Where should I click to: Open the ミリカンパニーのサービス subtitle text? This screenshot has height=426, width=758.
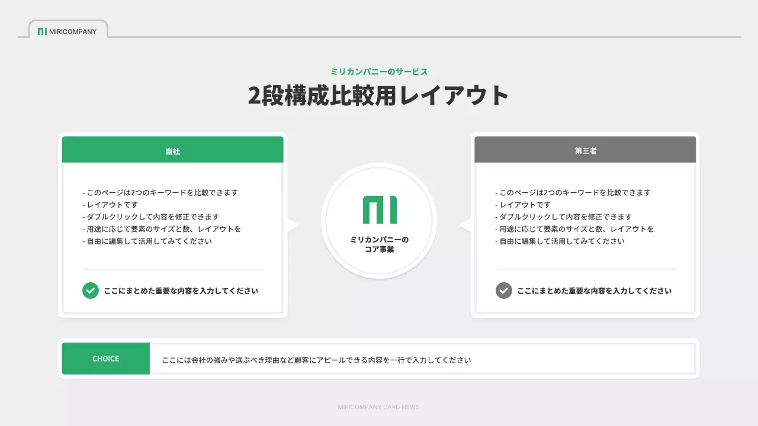click(379, 71)
